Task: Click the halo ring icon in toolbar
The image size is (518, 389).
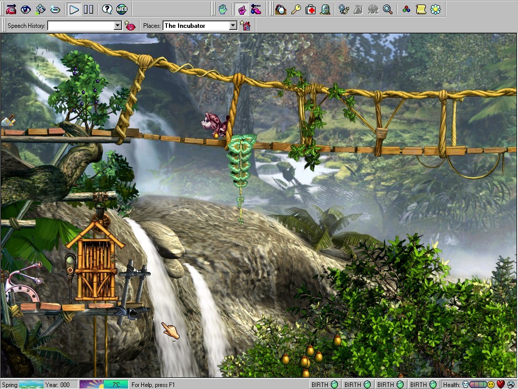Action: 55,10
